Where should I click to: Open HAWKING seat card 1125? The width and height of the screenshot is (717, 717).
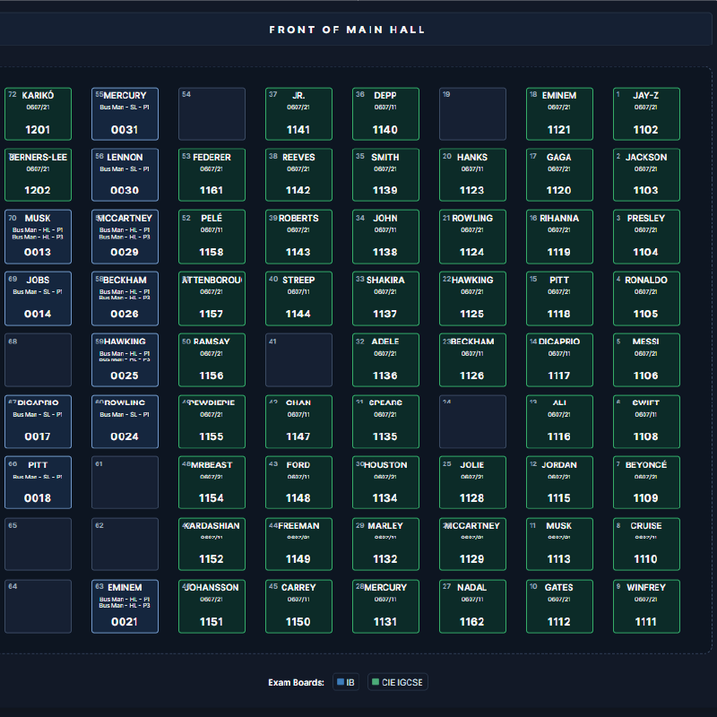coord(472,298)
